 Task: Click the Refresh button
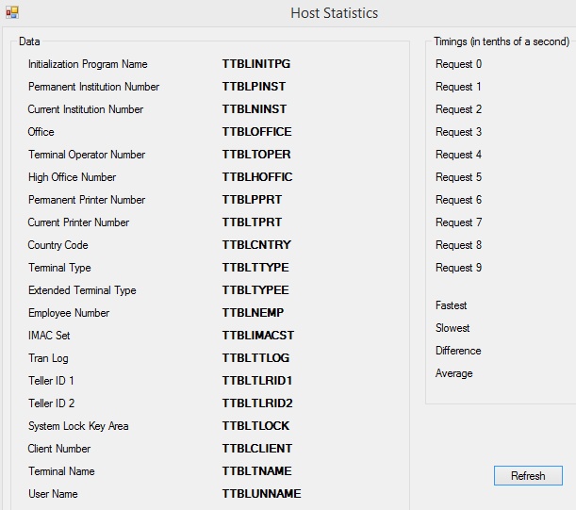tap(528, 476)
